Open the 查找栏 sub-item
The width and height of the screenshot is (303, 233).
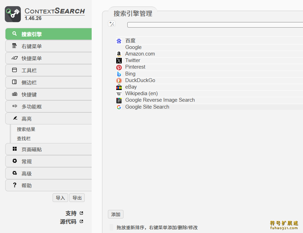[x=24, y=139]
